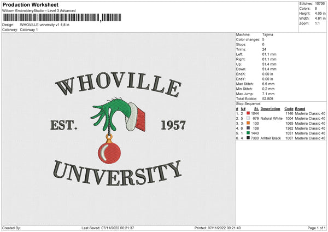Screen dimensions: 328x232
Task: Click code 1051 in the stop sequence
Action: pos(289,133)
